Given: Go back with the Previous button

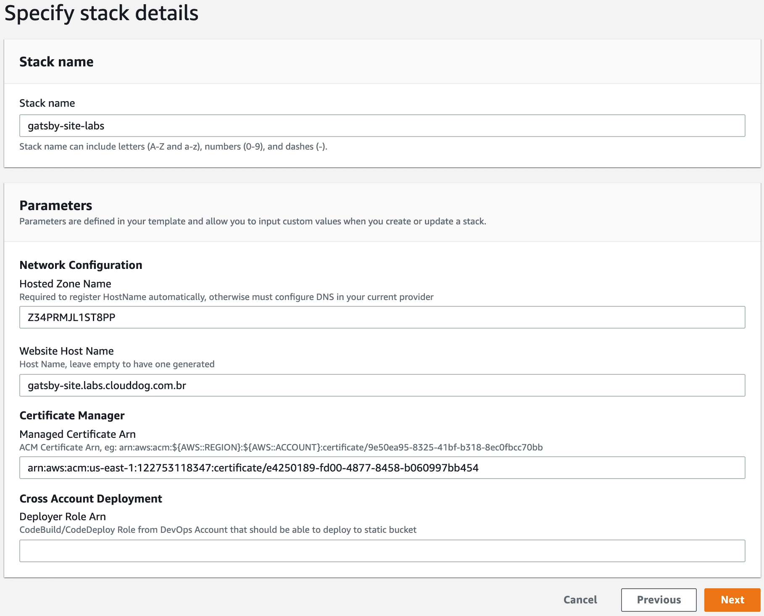Looking at the screenshot, I should (659, 600).
